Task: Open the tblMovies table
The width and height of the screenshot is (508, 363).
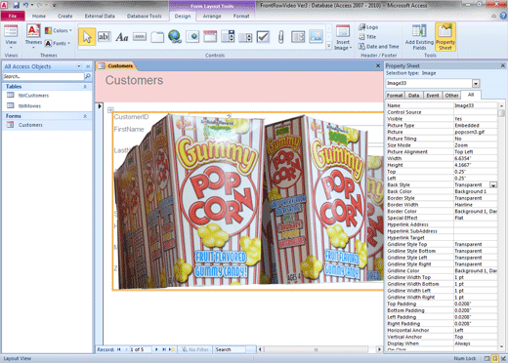Action: coord(29,105)
